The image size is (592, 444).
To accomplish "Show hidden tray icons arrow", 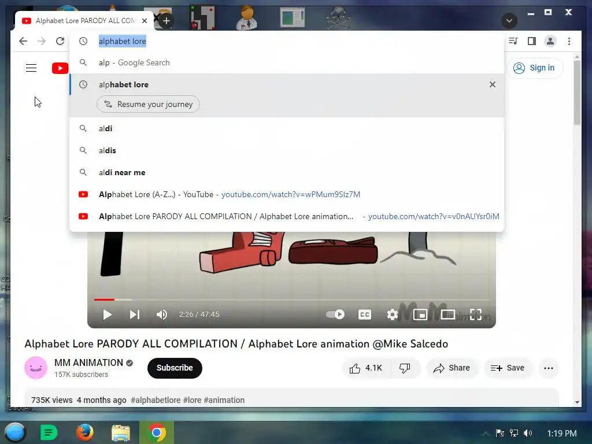I will coord(486,434).
